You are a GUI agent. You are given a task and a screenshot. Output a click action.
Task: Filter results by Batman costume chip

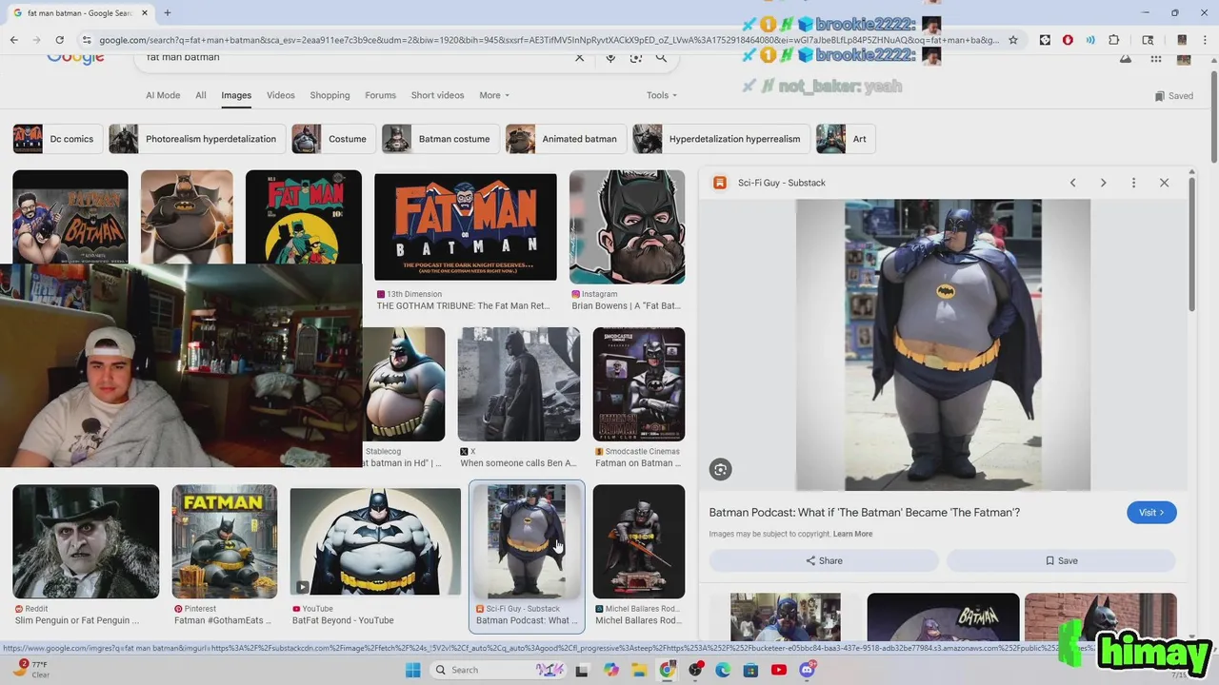440,139
